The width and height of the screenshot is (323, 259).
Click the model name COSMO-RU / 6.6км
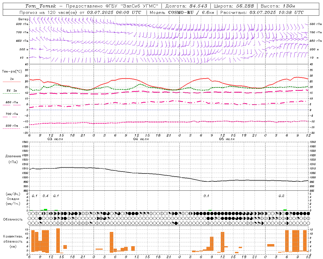(191, 12)
